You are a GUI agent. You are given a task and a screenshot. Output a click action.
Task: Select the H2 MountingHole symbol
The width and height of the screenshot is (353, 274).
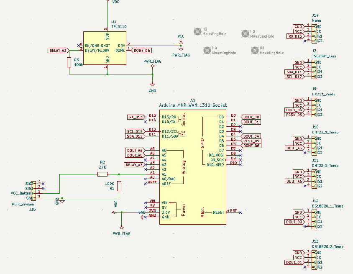tap(198, 31)
